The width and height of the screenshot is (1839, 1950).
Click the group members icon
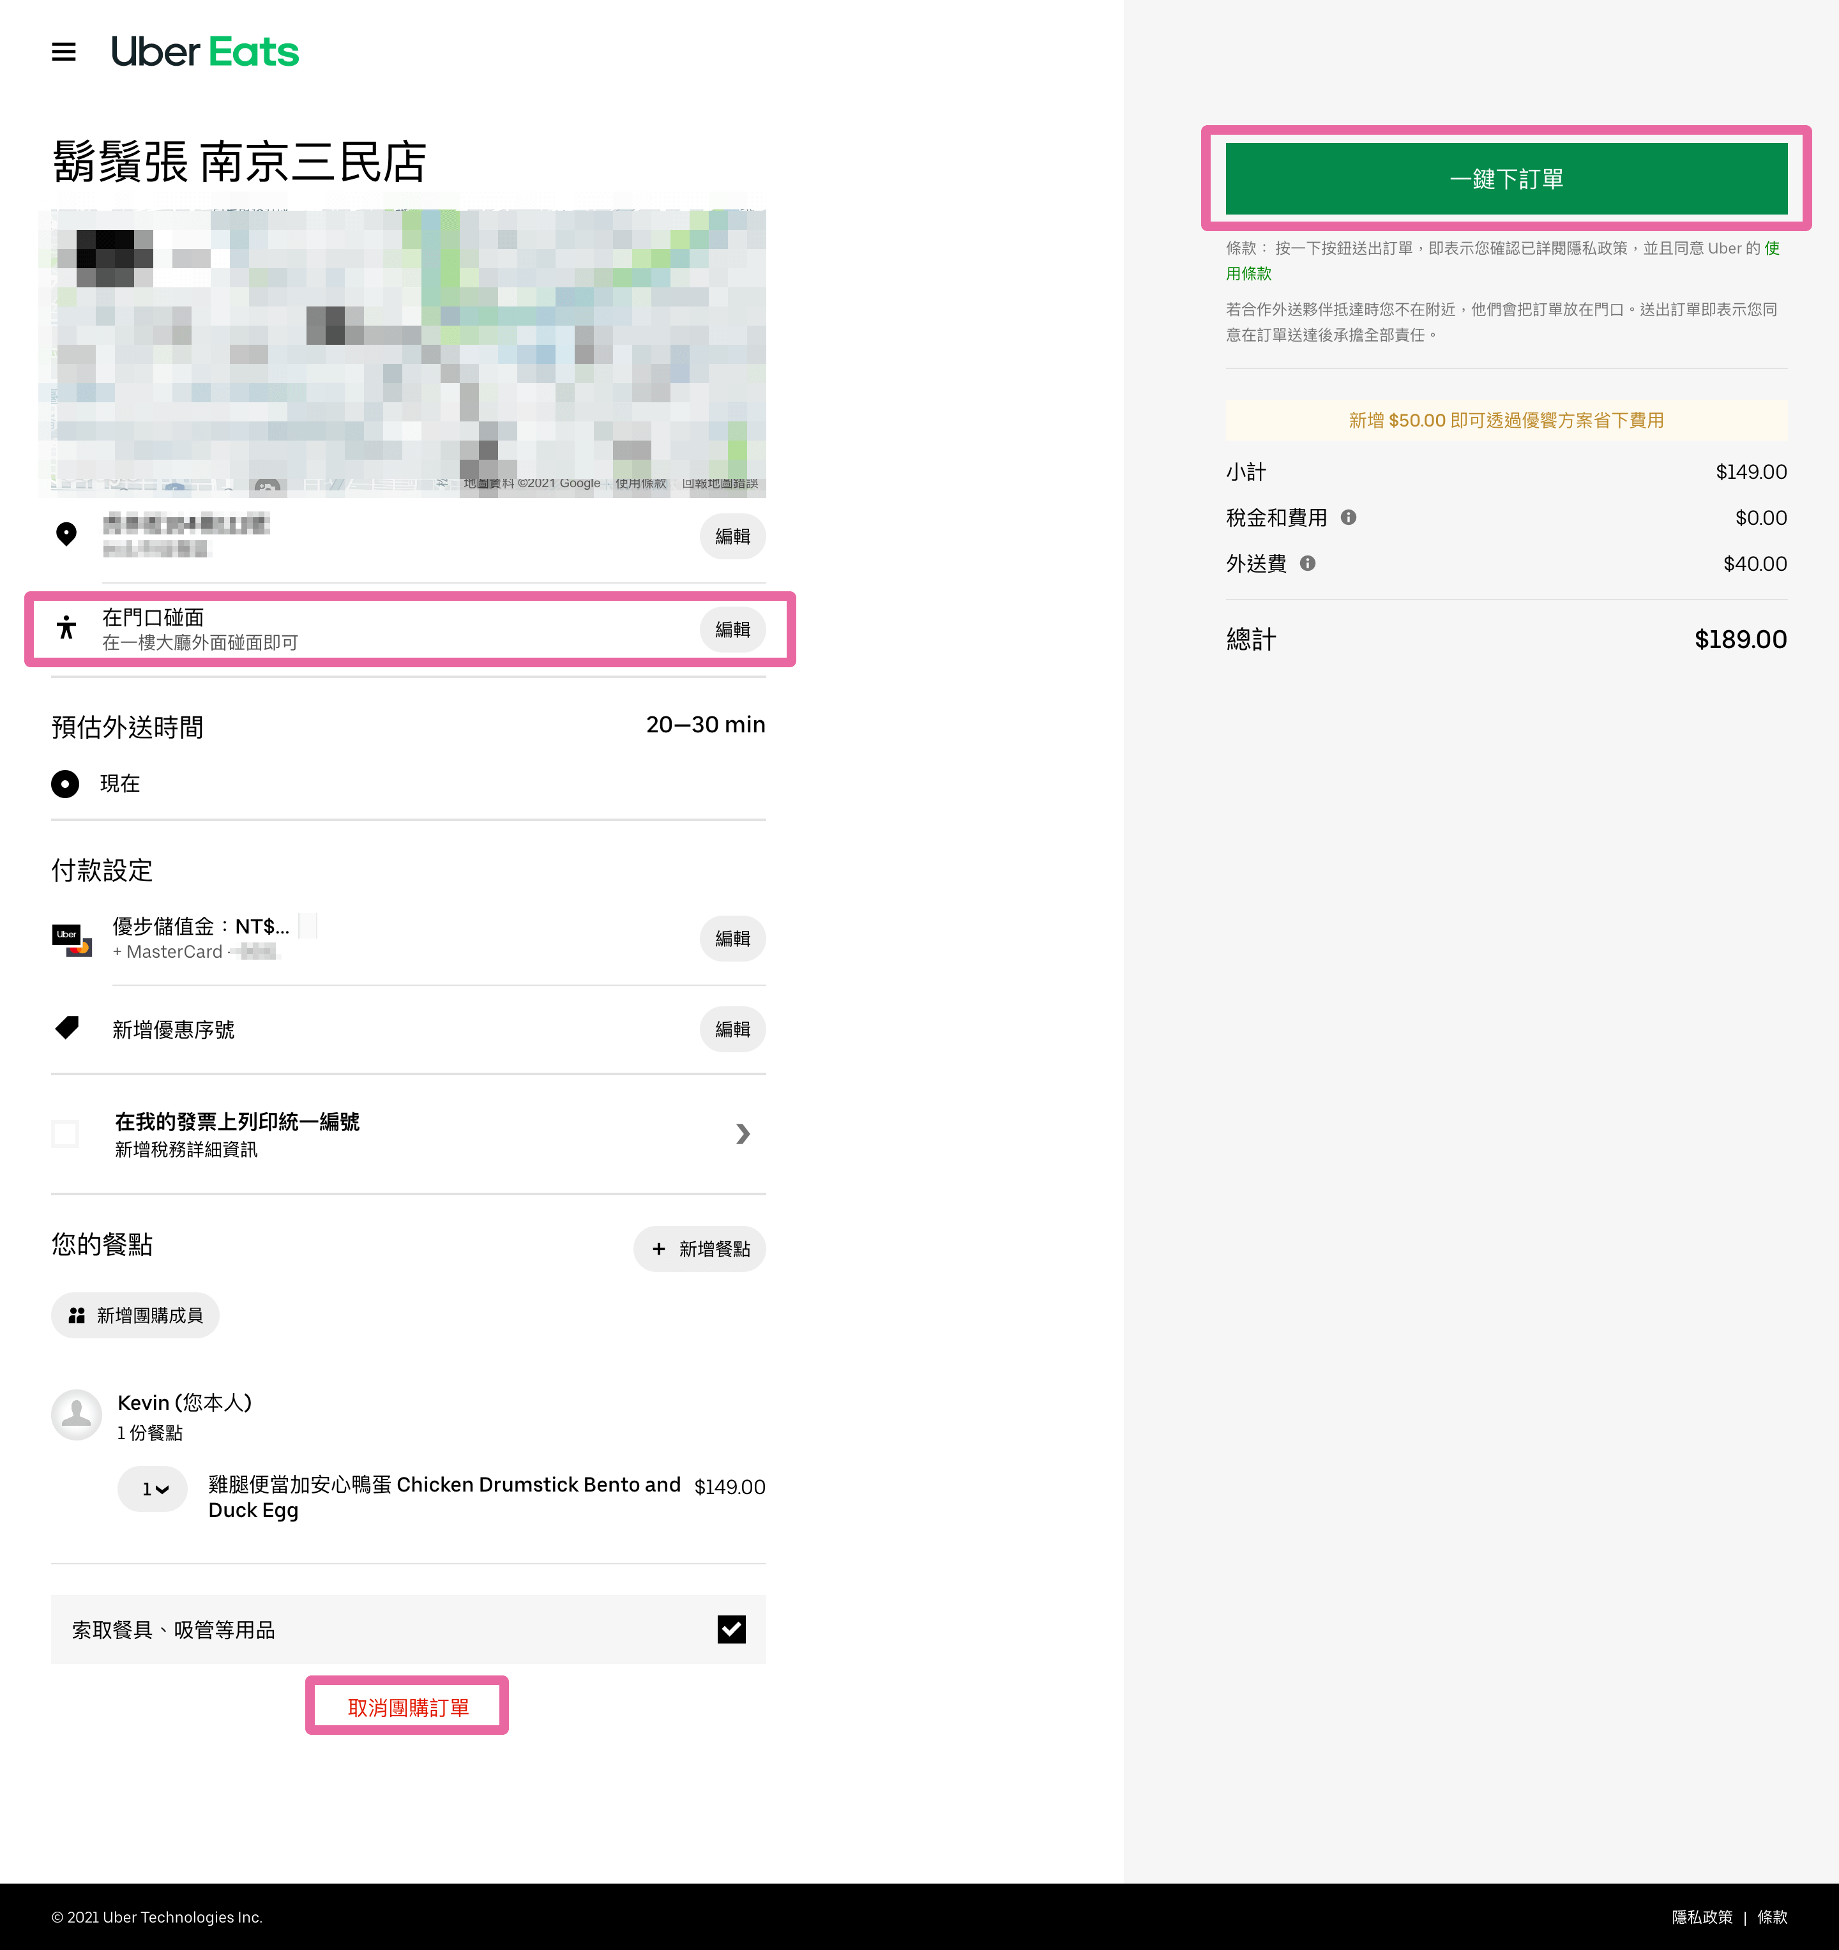[77, 1315]
